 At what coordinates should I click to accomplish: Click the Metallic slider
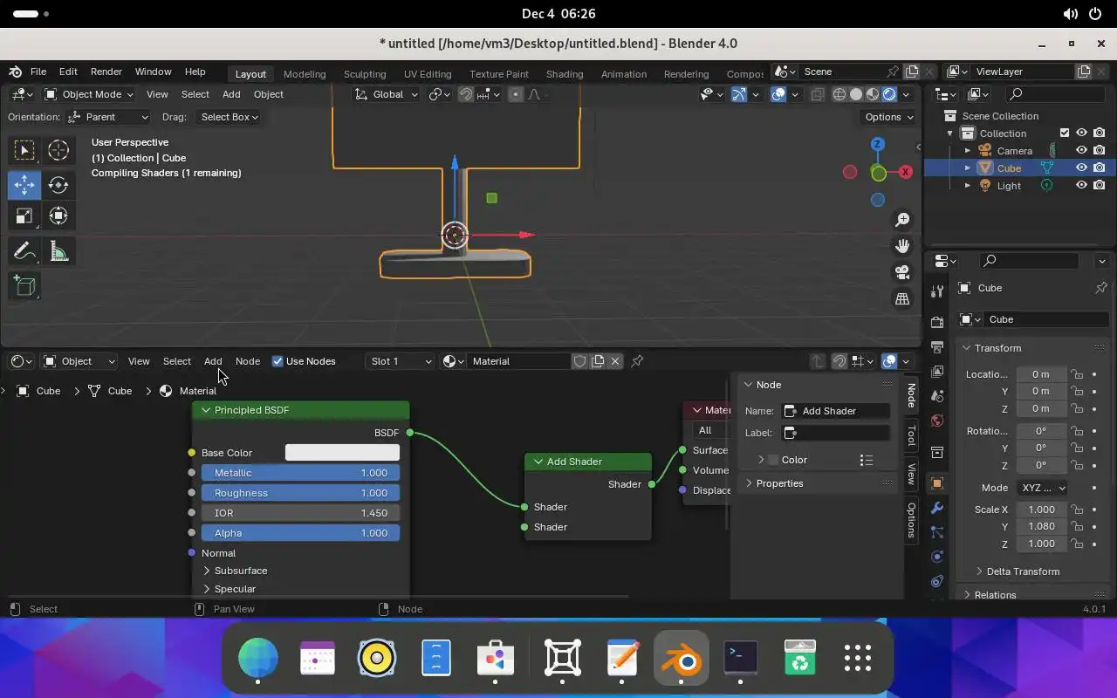click(x=300, y=473)
